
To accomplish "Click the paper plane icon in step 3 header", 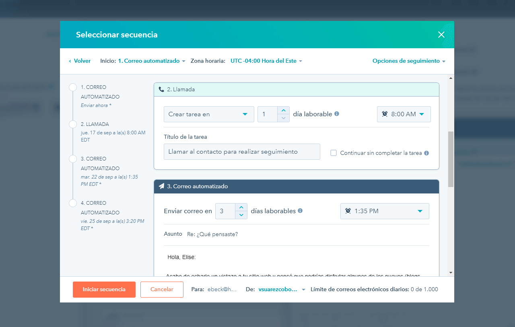I will [161, 186].
